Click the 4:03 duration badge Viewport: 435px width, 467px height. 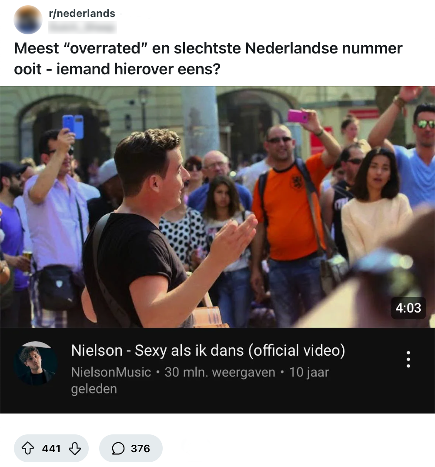pyautogui.click(x=408, y=308)
